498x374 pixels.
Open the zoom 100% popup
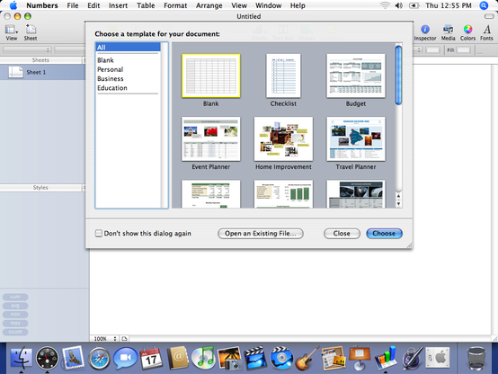click(x=105, y=339)
